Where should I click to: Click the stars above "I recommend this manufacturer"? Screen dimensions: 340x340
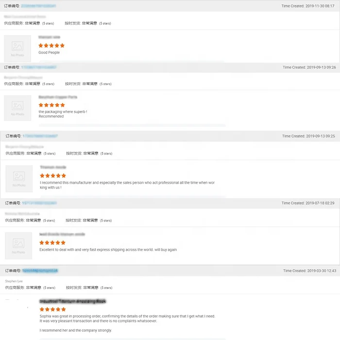tap(53, 176)
